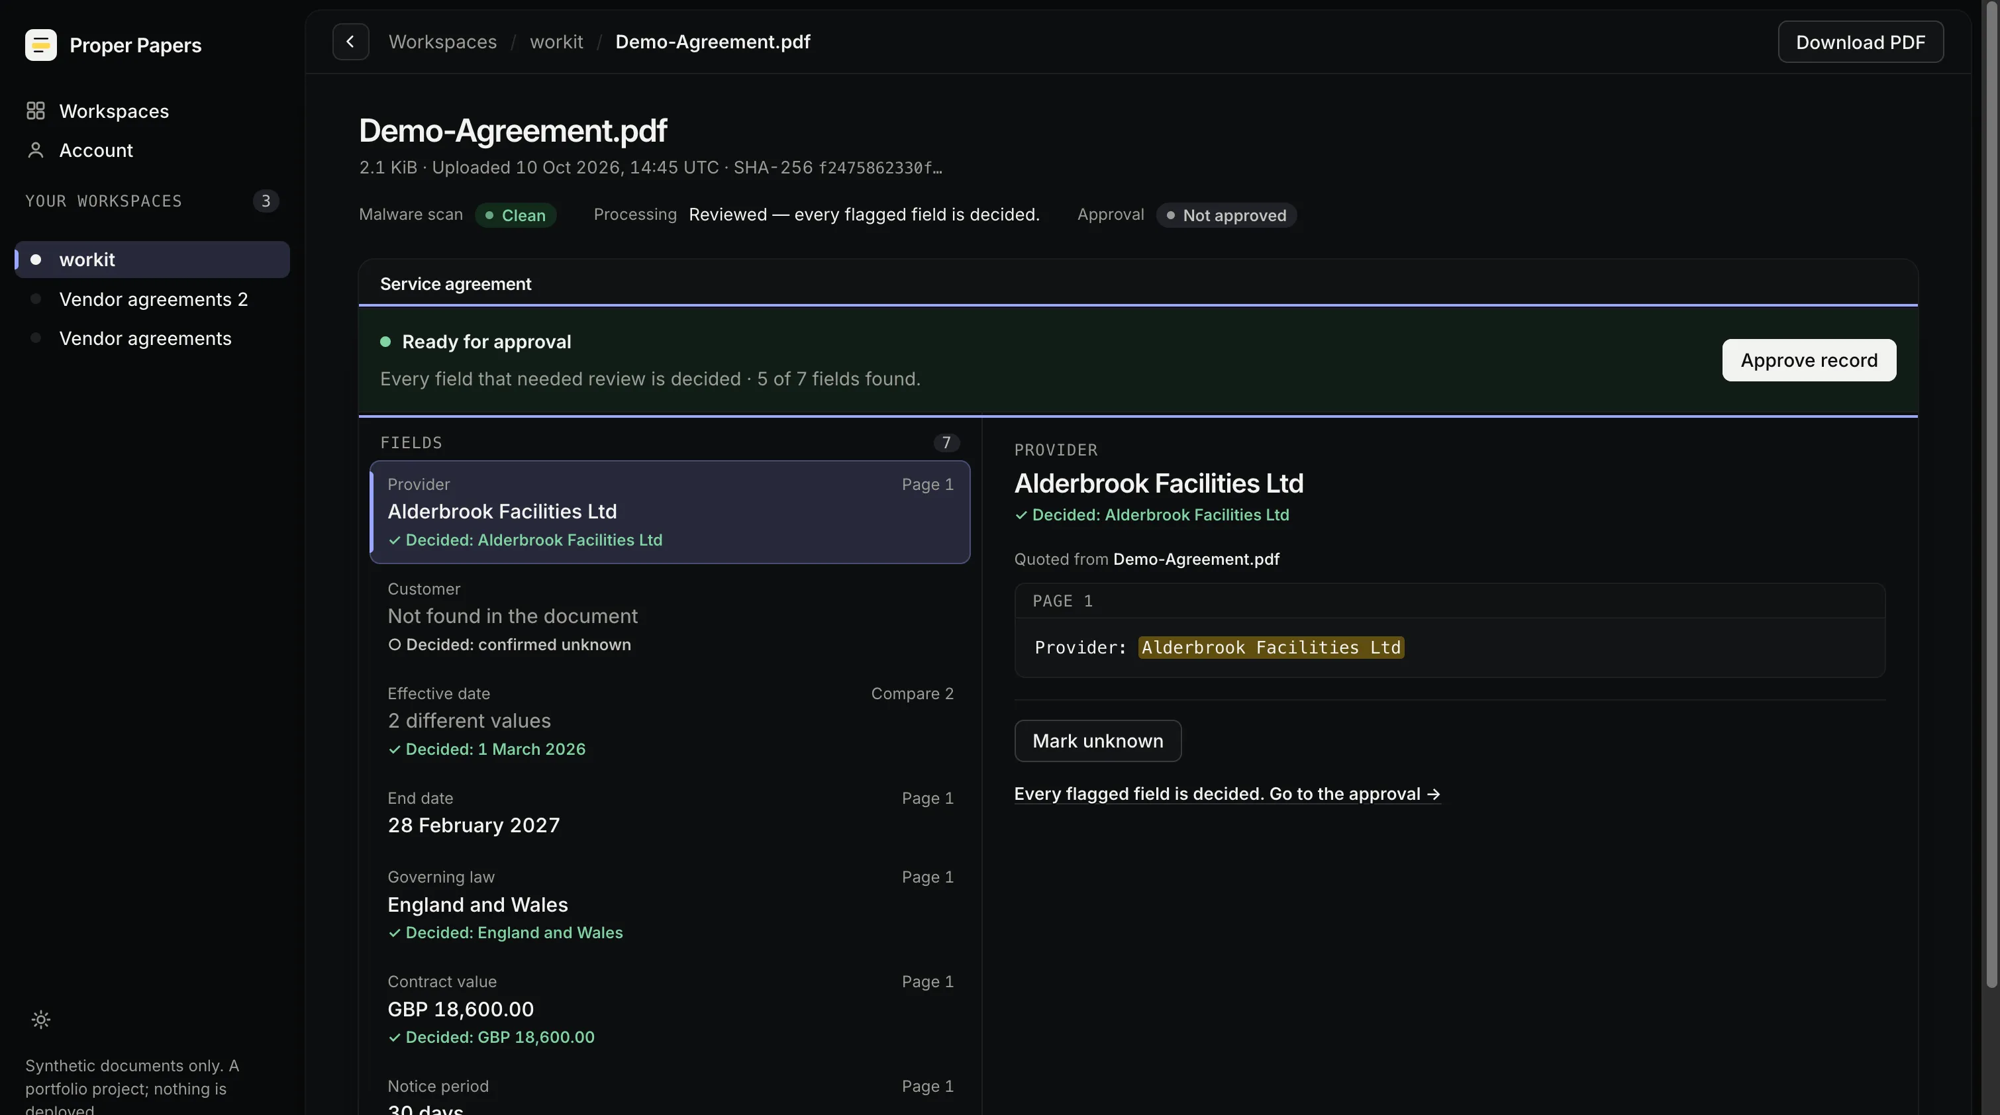This screenshot has height=1115, width=2000.
Task: Select the Vendor agreements 2 workspace
Action: 152,299
